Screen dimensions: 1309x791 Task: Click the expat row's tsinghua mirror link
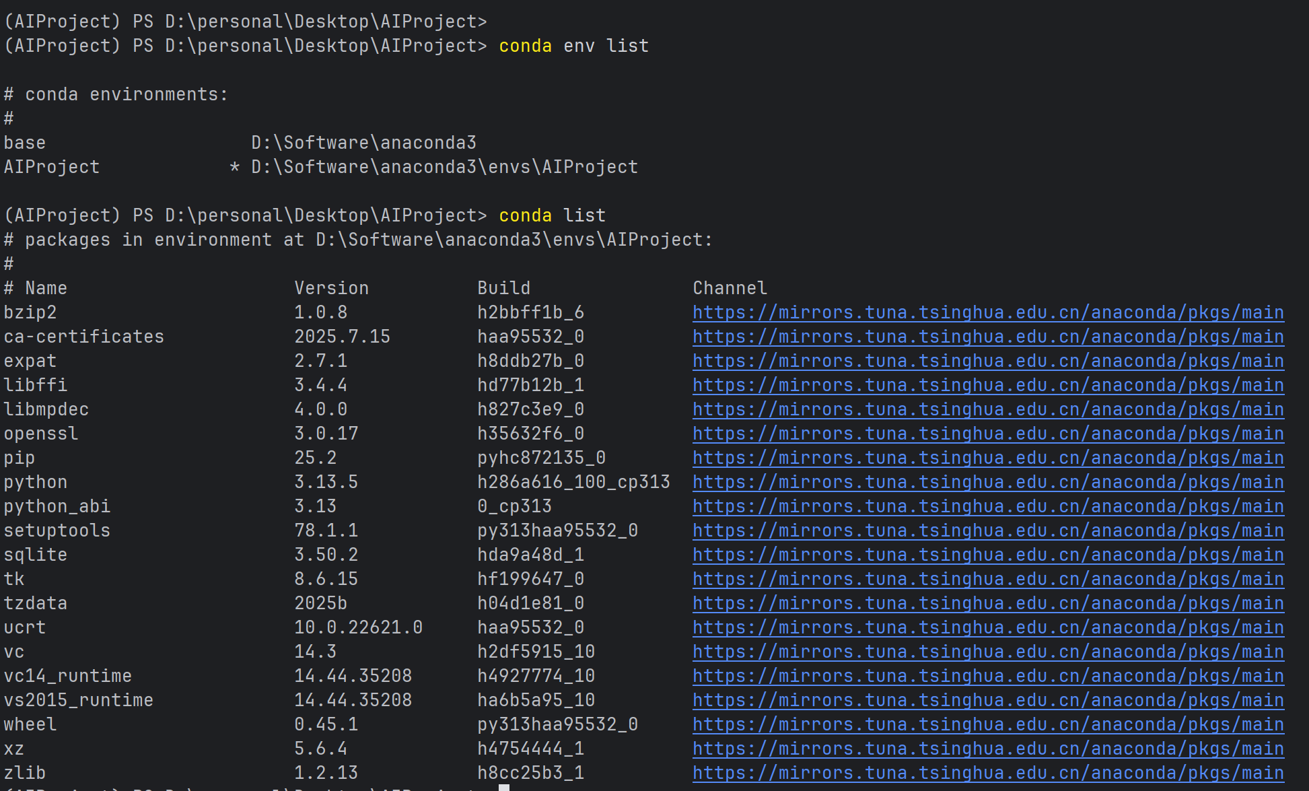pyautogui.click(x=988, y=361)
